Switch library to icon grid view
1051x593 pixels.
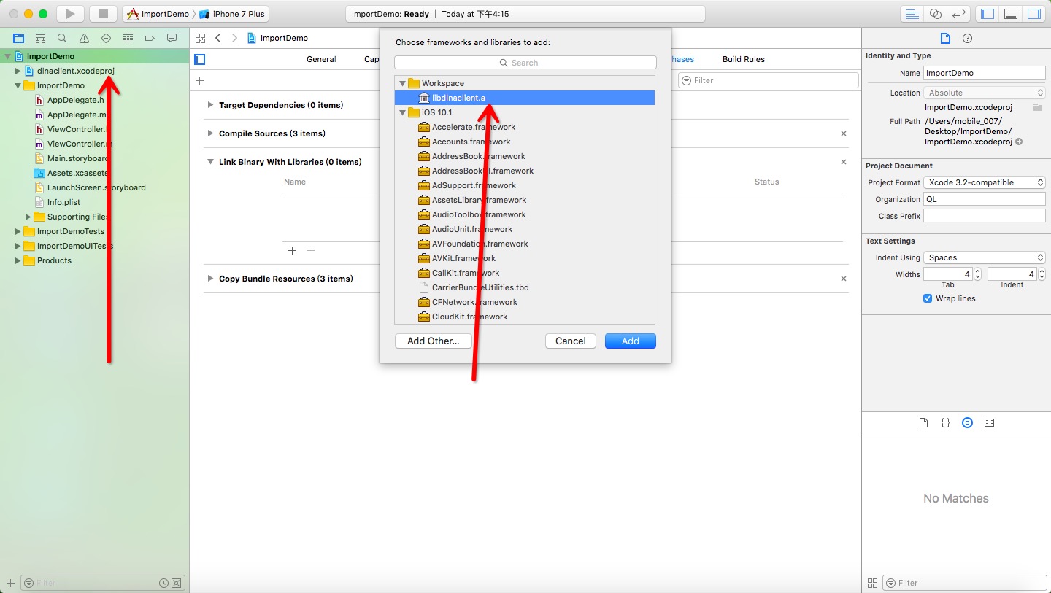click(x=872, y=583)
